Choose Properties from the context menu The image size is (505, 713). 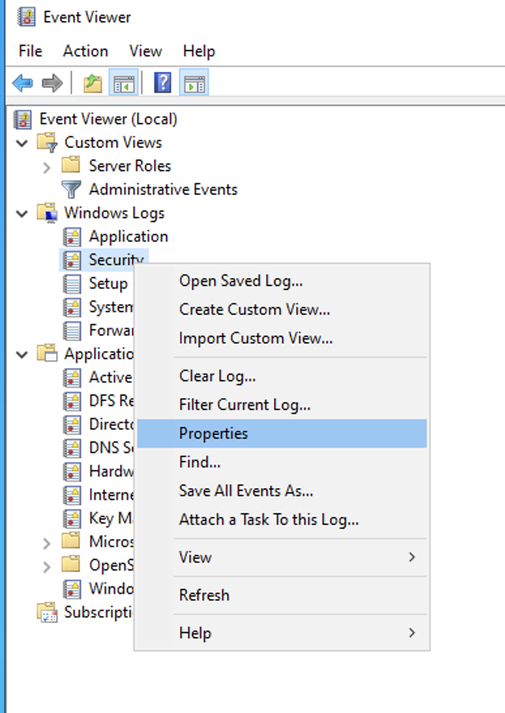213,434
